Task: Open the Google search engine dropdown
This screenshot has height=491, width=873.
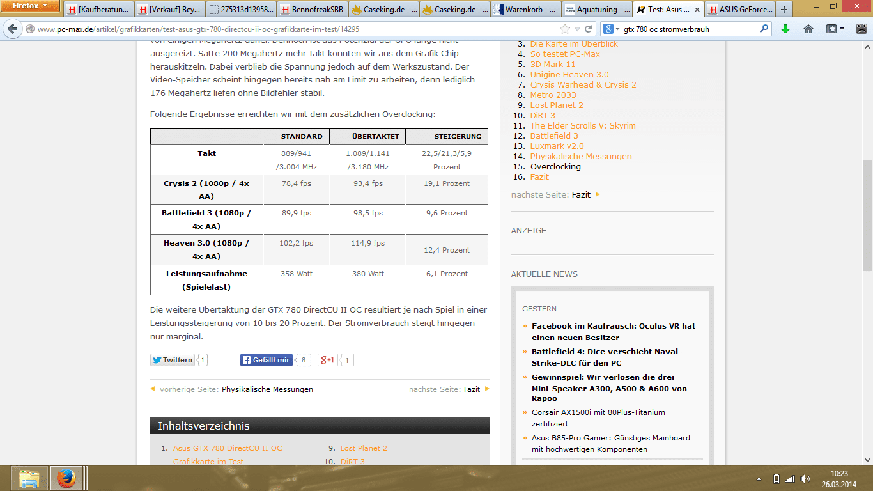Action: pyautogui.click(x=611, y=29)
